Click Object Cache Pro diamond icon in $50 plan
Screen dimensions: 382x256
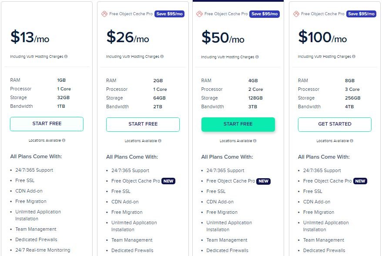[199, 14]
